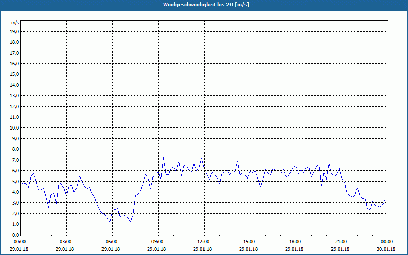Click the '00:00' label above '30.01.18'
Image resolution: width=408 pixels, height=255 pixels.
(x=388, y=242)
